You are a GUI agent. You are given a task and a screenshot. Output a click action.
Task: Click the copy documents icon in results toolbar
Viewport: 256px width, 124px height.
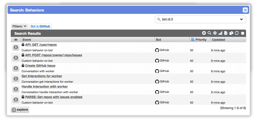pos(231,33)
